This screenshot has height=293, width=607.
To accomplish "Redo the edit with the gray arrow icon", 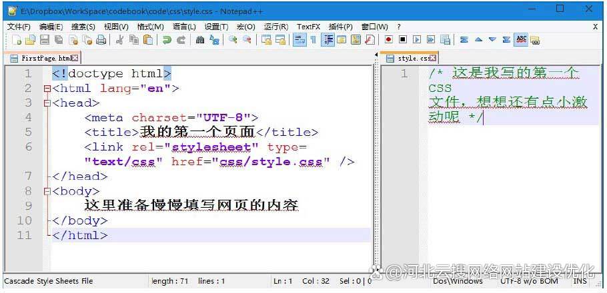I will (x=181, y=40).
